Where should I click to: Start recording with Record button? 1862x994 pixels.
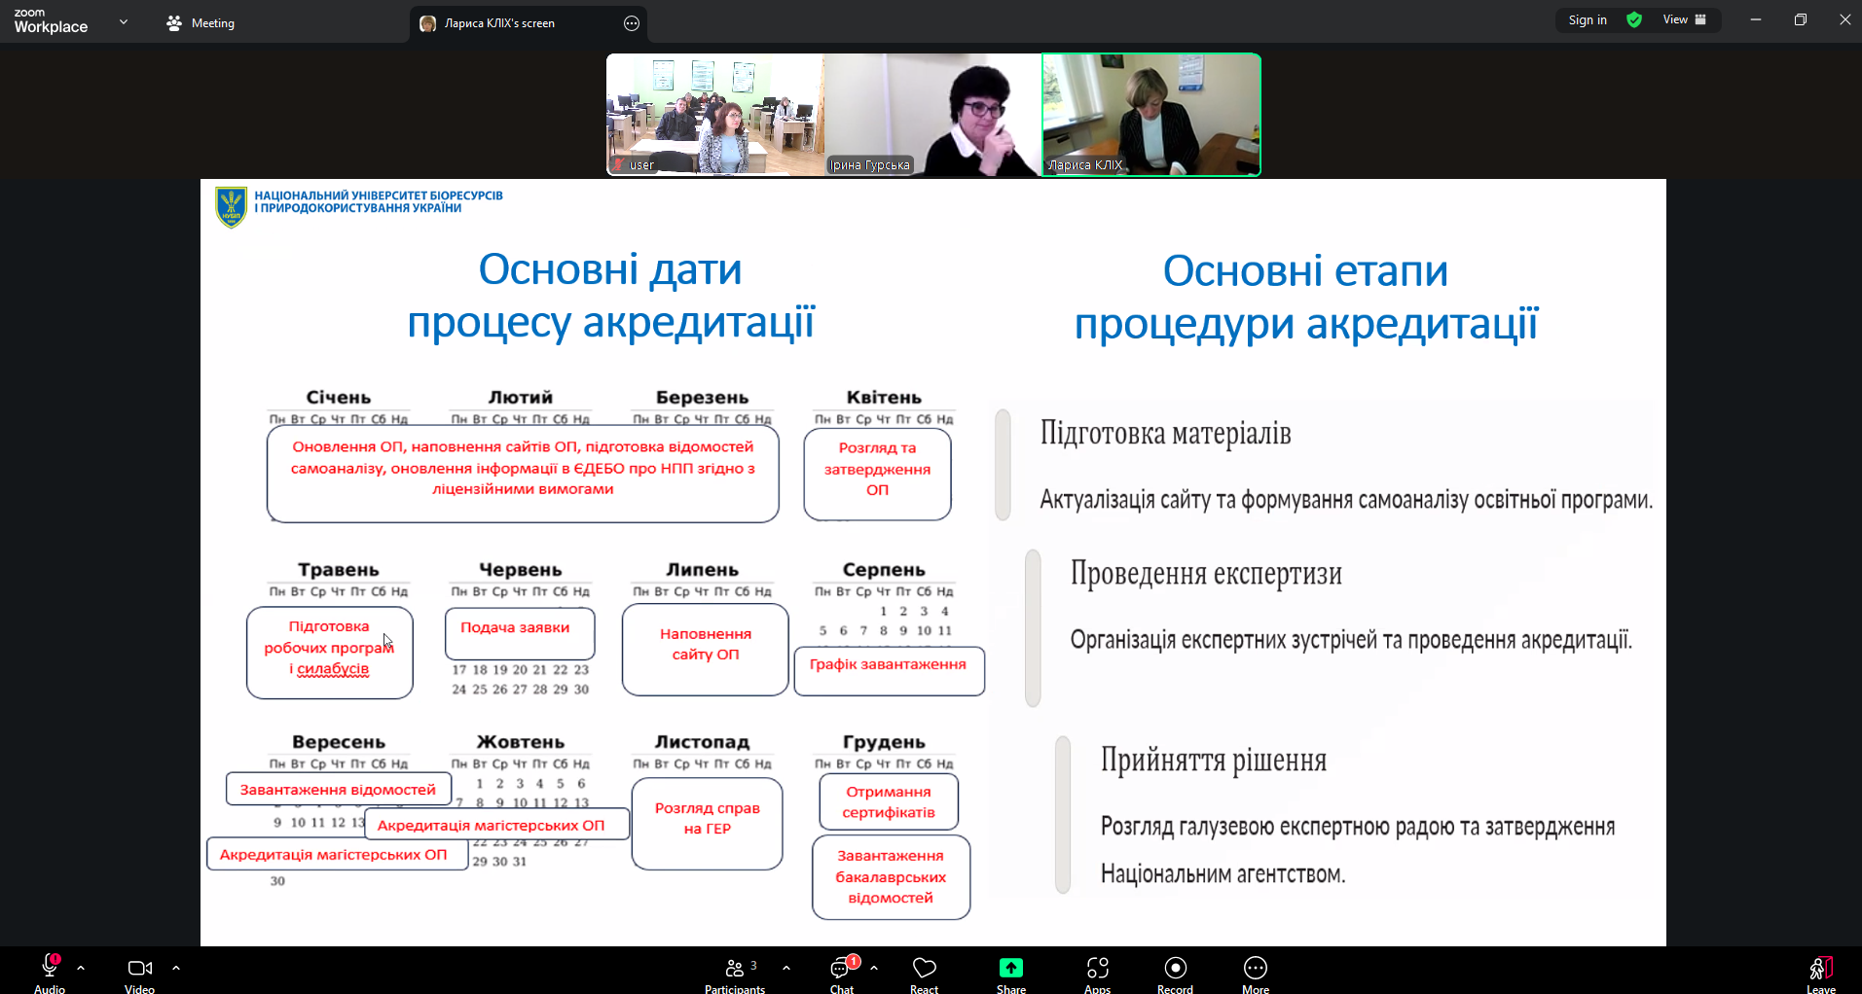1175,968
